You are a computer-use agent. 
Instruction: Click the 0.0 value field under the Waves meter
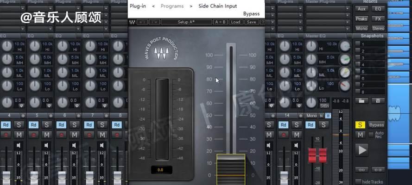[x=161, y=170]
